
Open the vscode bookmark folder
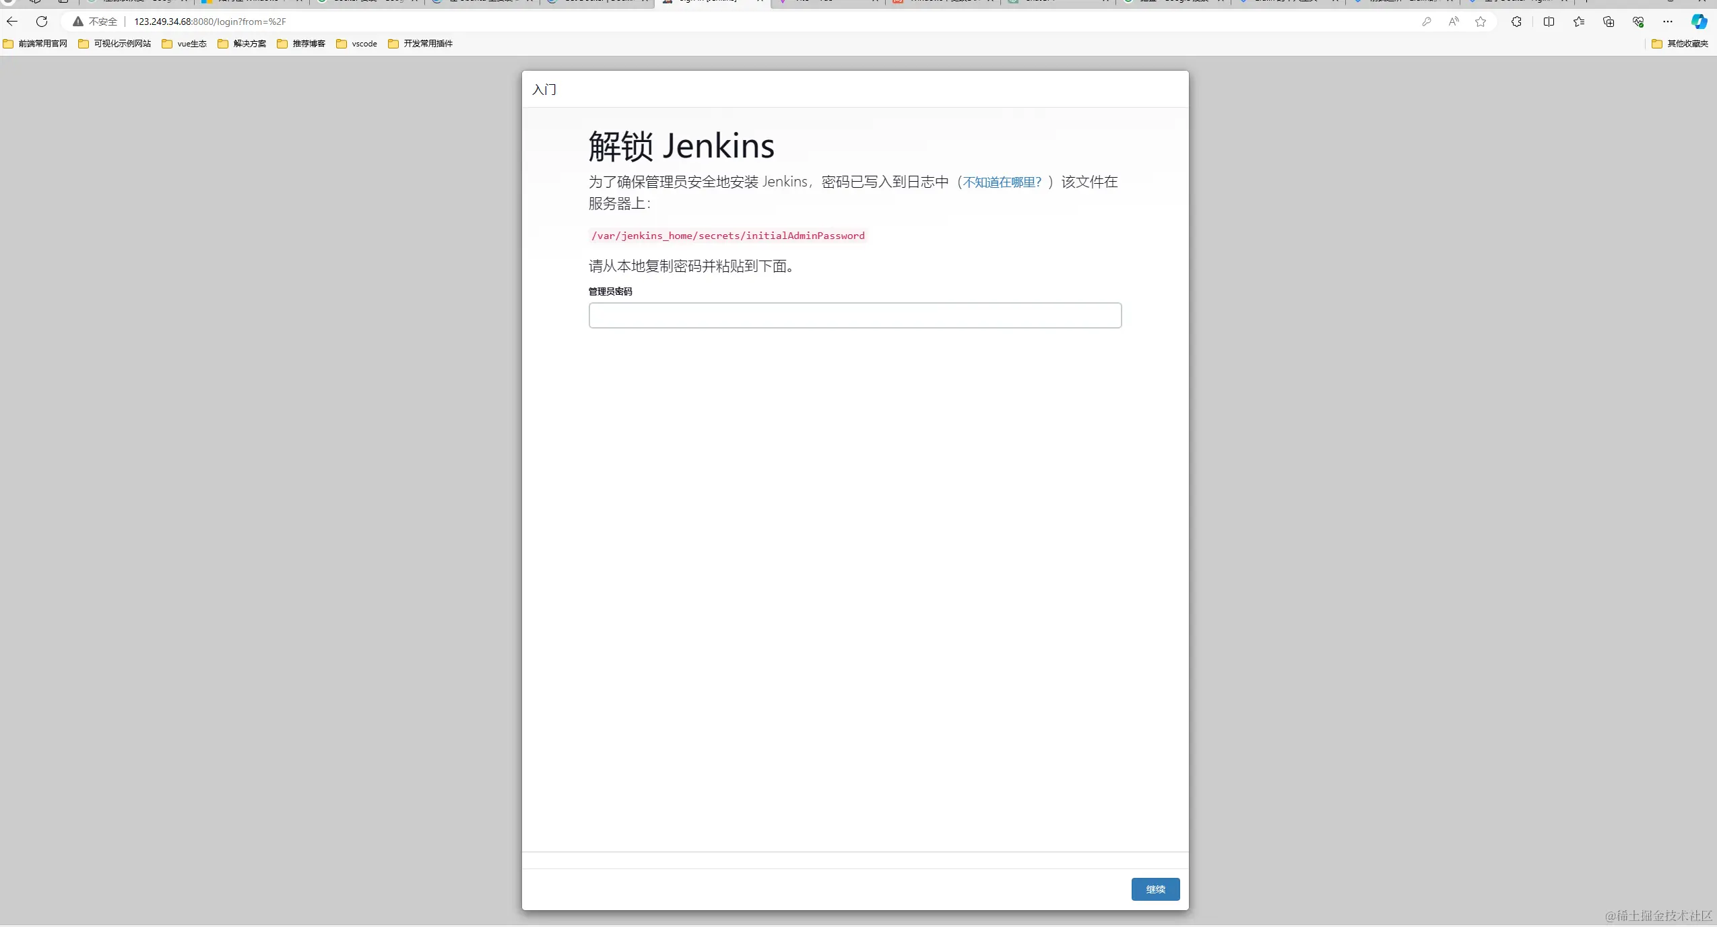coord(357,44)
